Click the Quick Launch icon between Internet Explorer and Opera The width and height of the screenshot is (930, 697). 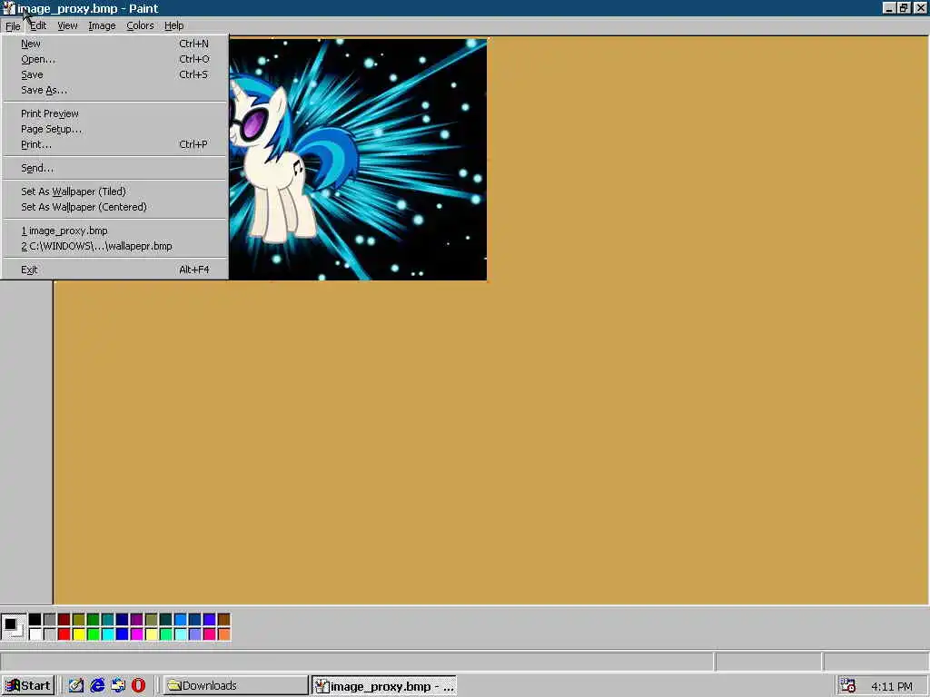point(118,686)
